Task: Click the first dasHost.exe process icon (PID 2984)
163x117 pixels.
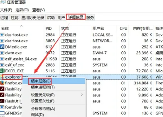Action: [x=2, y=35]
